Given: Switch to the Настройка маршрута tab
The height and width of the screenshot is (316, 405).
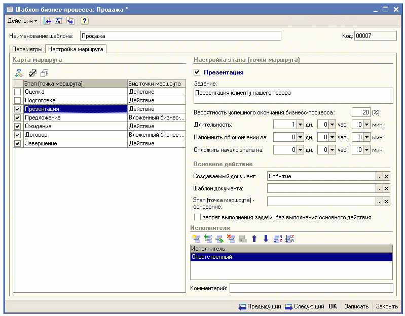Looking at the screenshot, I should coord(76,49).
